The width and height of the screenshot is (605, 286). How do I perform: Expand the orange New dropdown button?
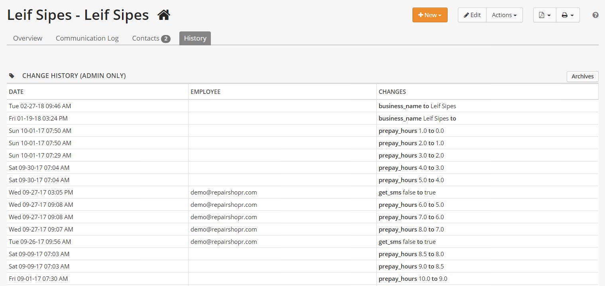coord(430,15)
